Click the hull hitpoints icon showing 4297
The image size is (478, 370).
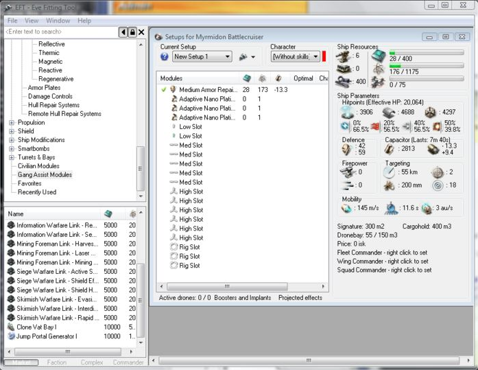(x=430, y=113)
